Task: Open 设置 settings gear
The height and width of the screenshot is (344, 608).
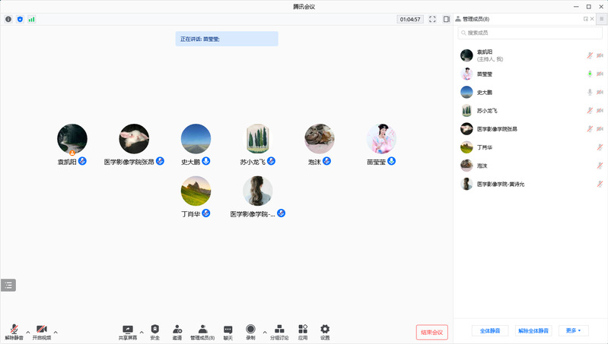Action: click(x=325, y=330)
